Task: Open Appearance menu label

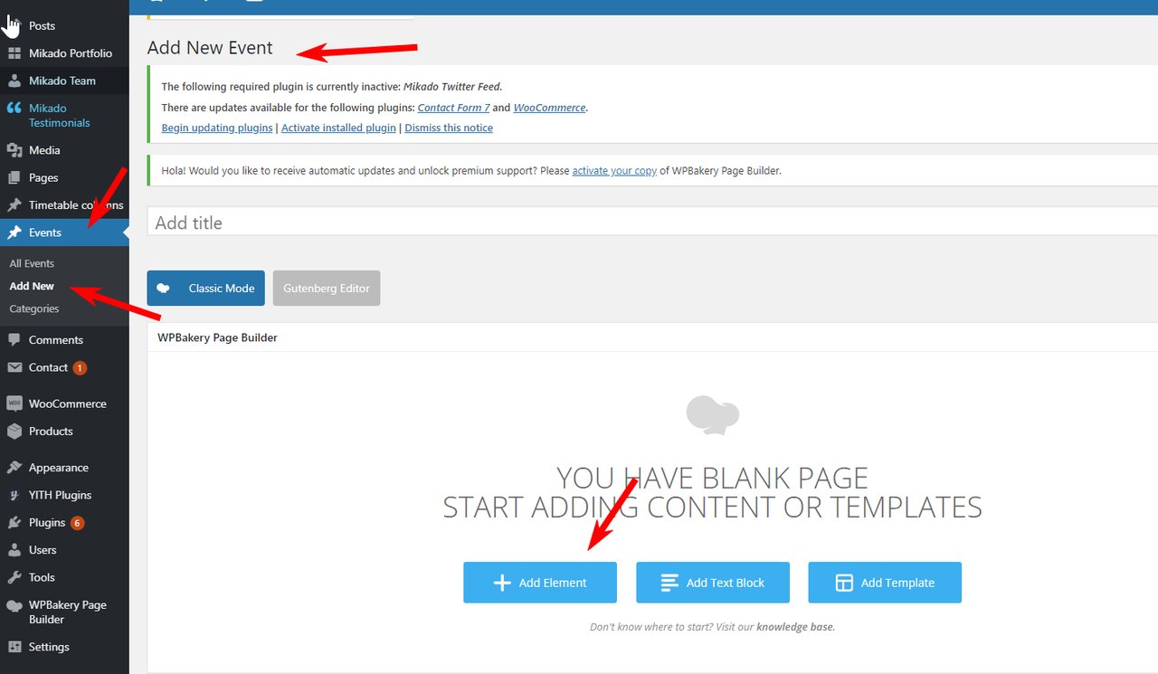Action: click(59, 468)
